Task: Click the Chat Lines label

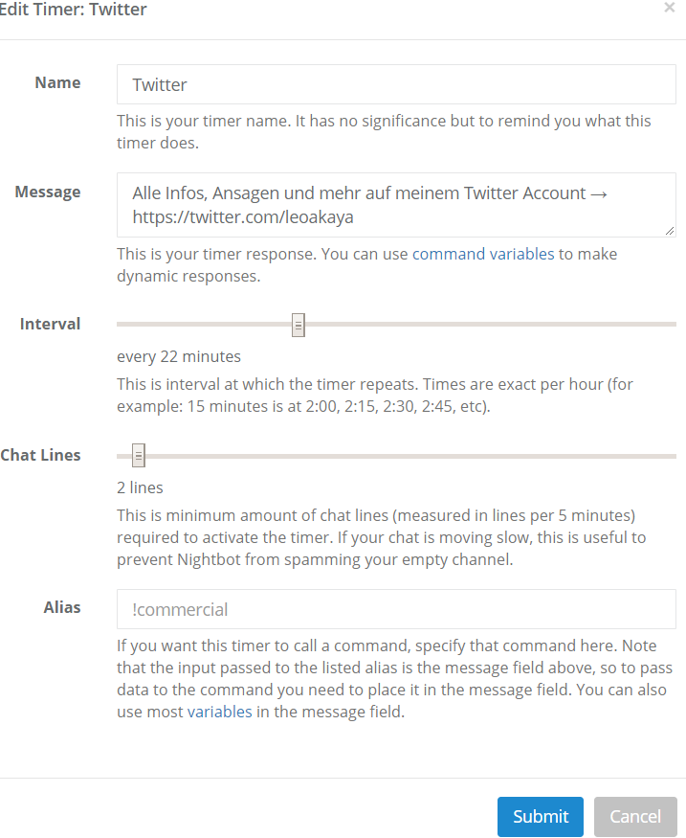Action: (40, 455)
